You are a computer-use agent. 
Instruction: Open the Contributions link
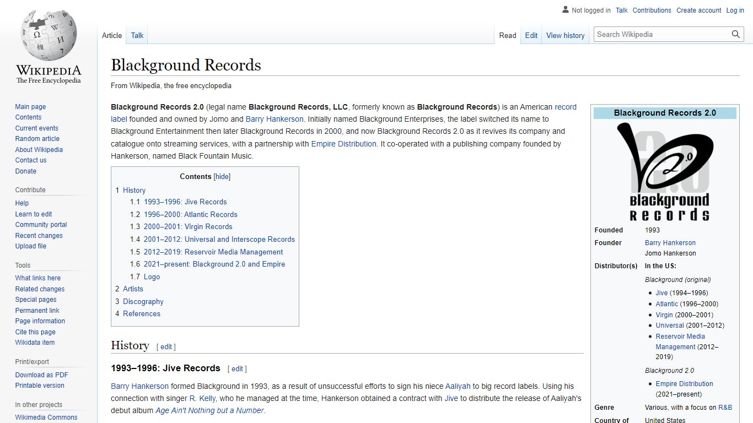pyautogui.click(x=652, y=10)
